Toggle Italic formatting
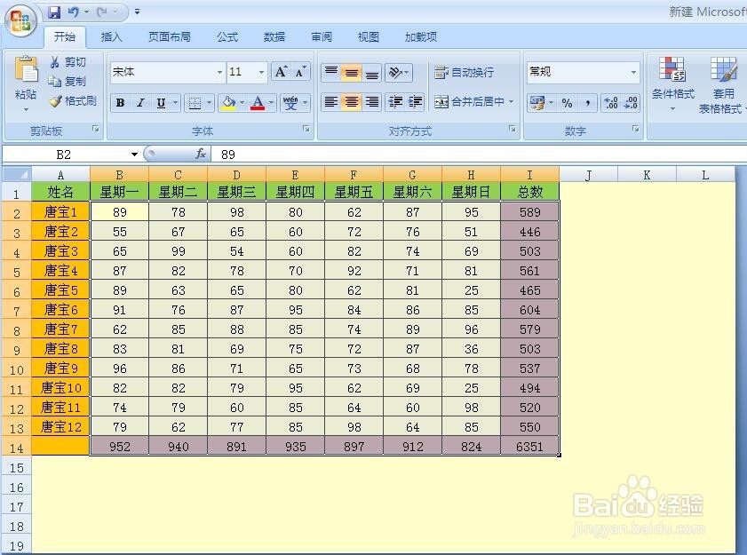Viewport: 747px width, 555px height. [140, 102]
